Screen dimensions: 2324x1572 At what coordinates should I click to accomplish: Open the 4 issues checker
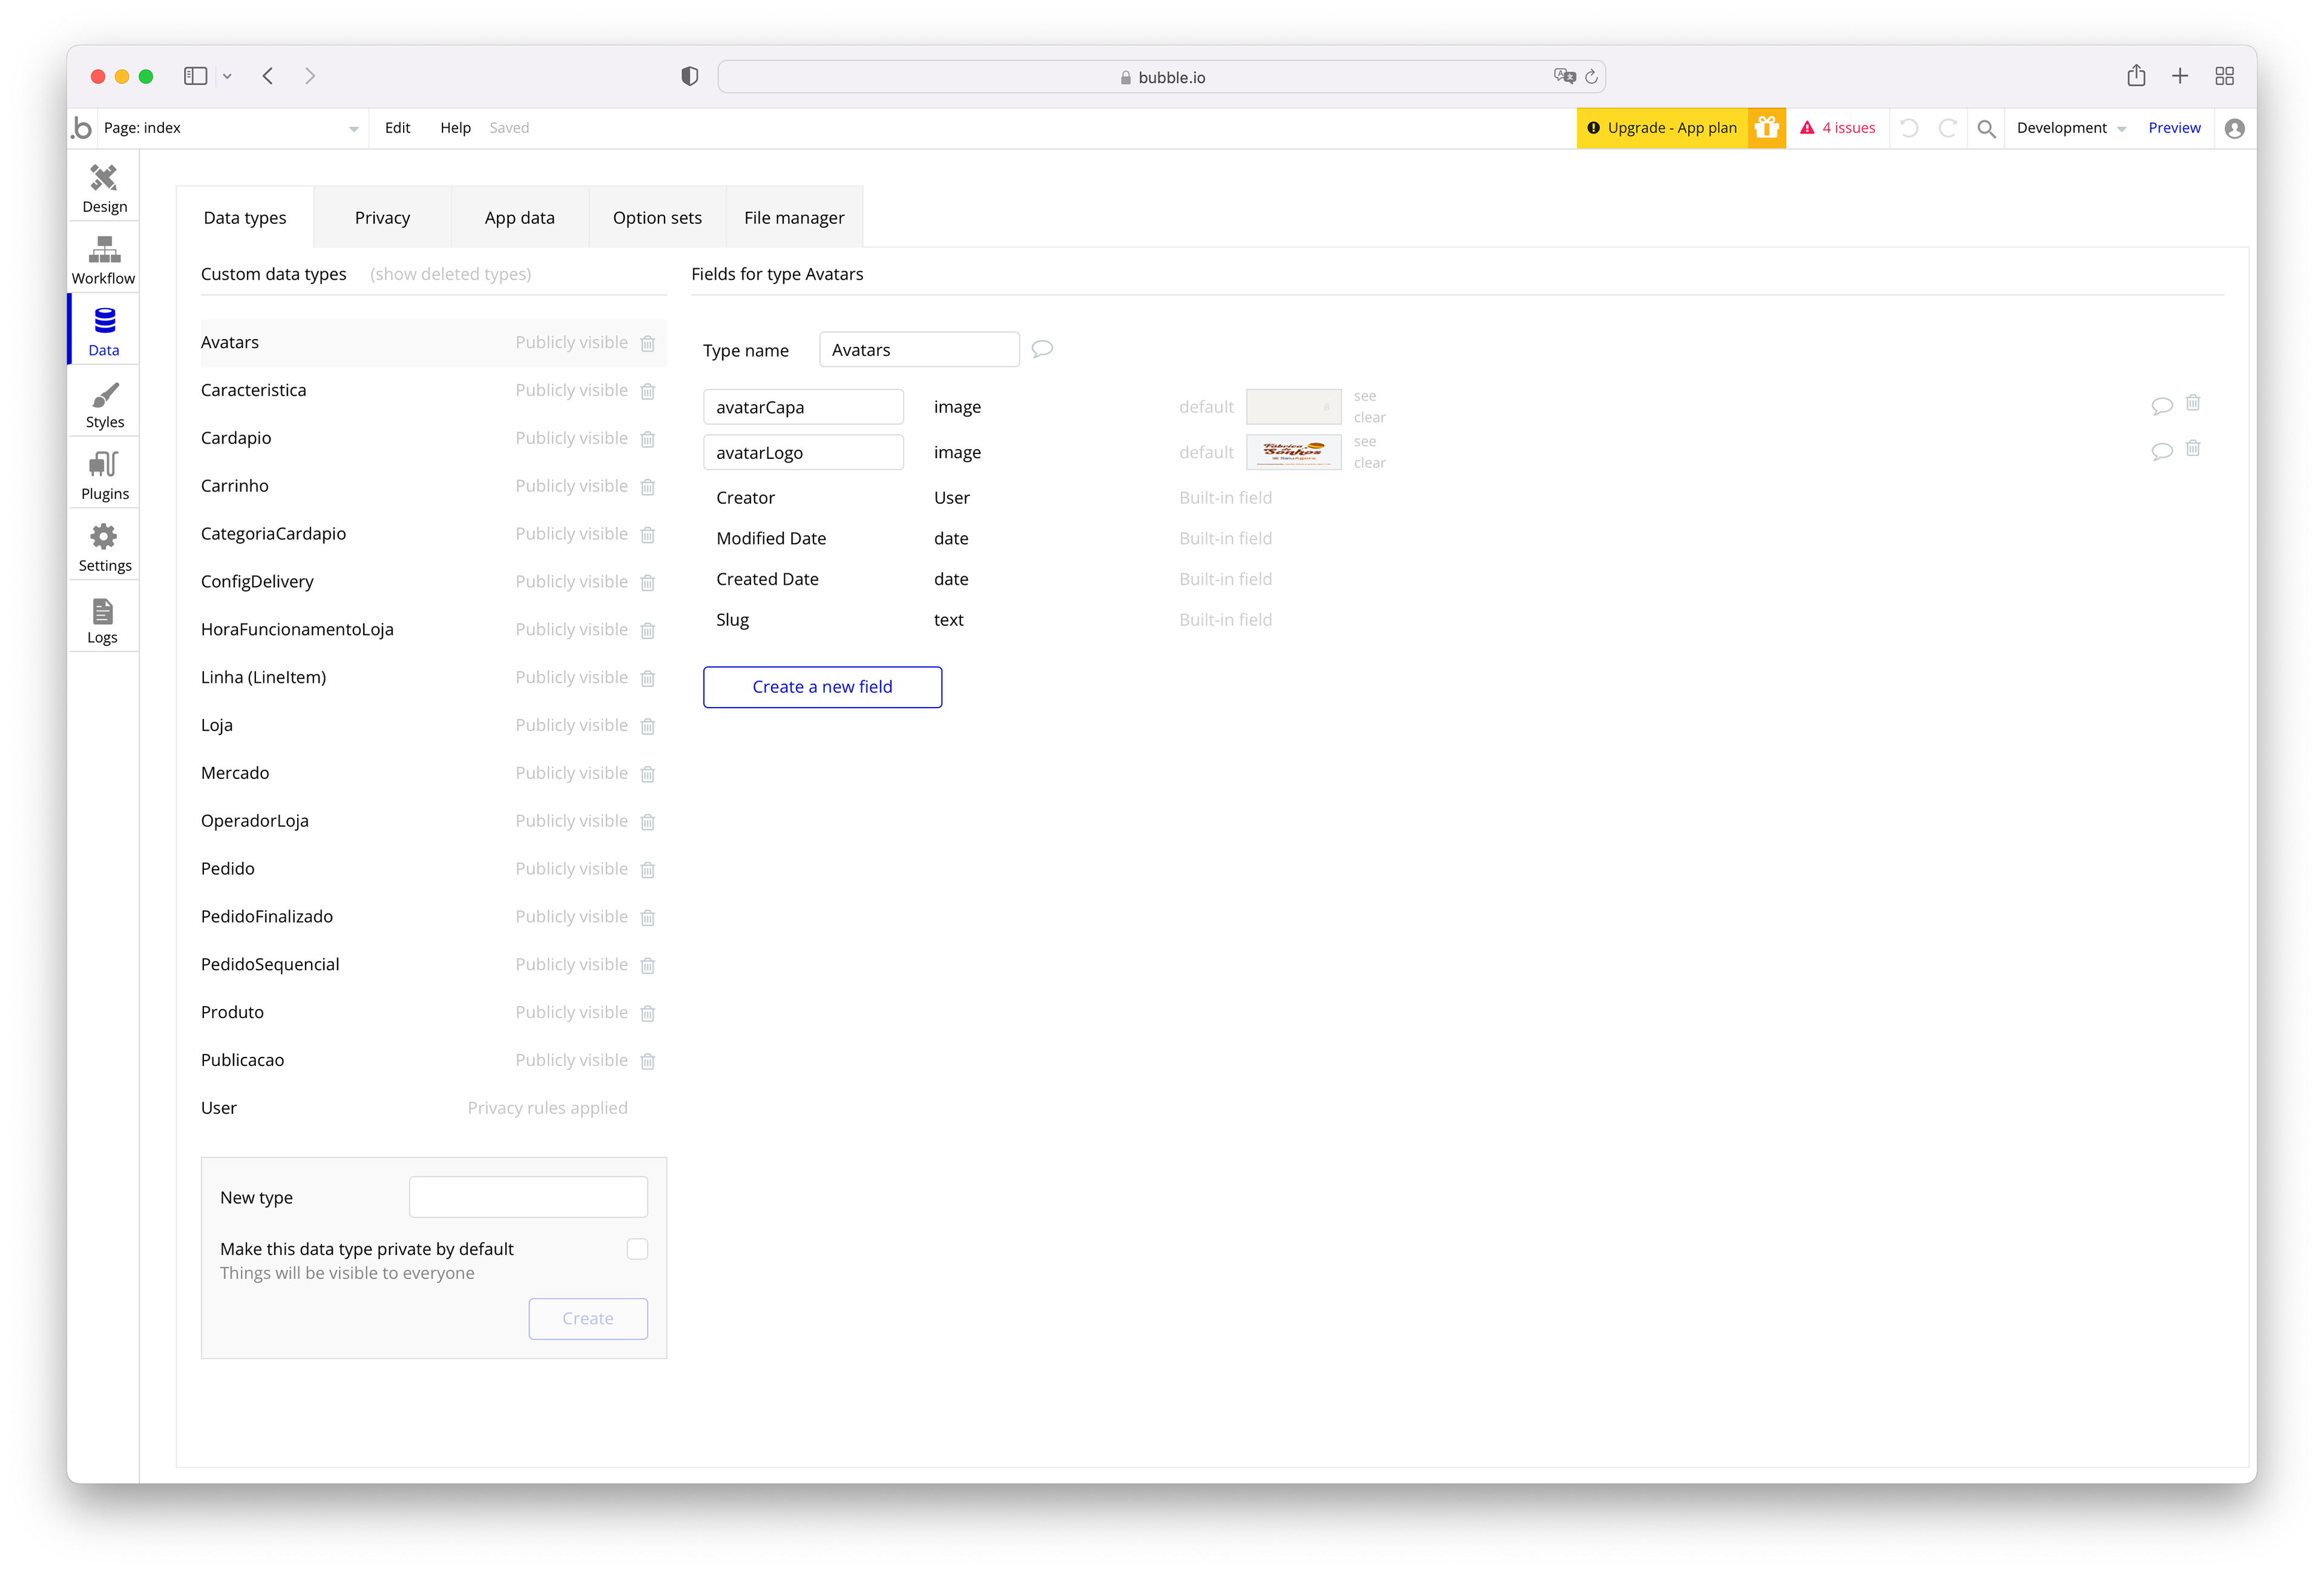pyautogui.click(x=1838, y=128)
